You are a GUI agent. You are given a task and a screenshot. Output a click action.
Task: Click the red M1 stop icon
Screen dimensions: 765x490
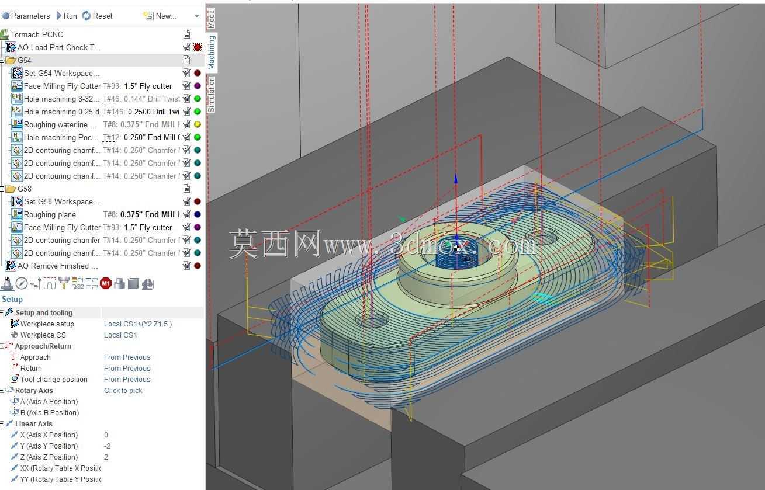106,284
